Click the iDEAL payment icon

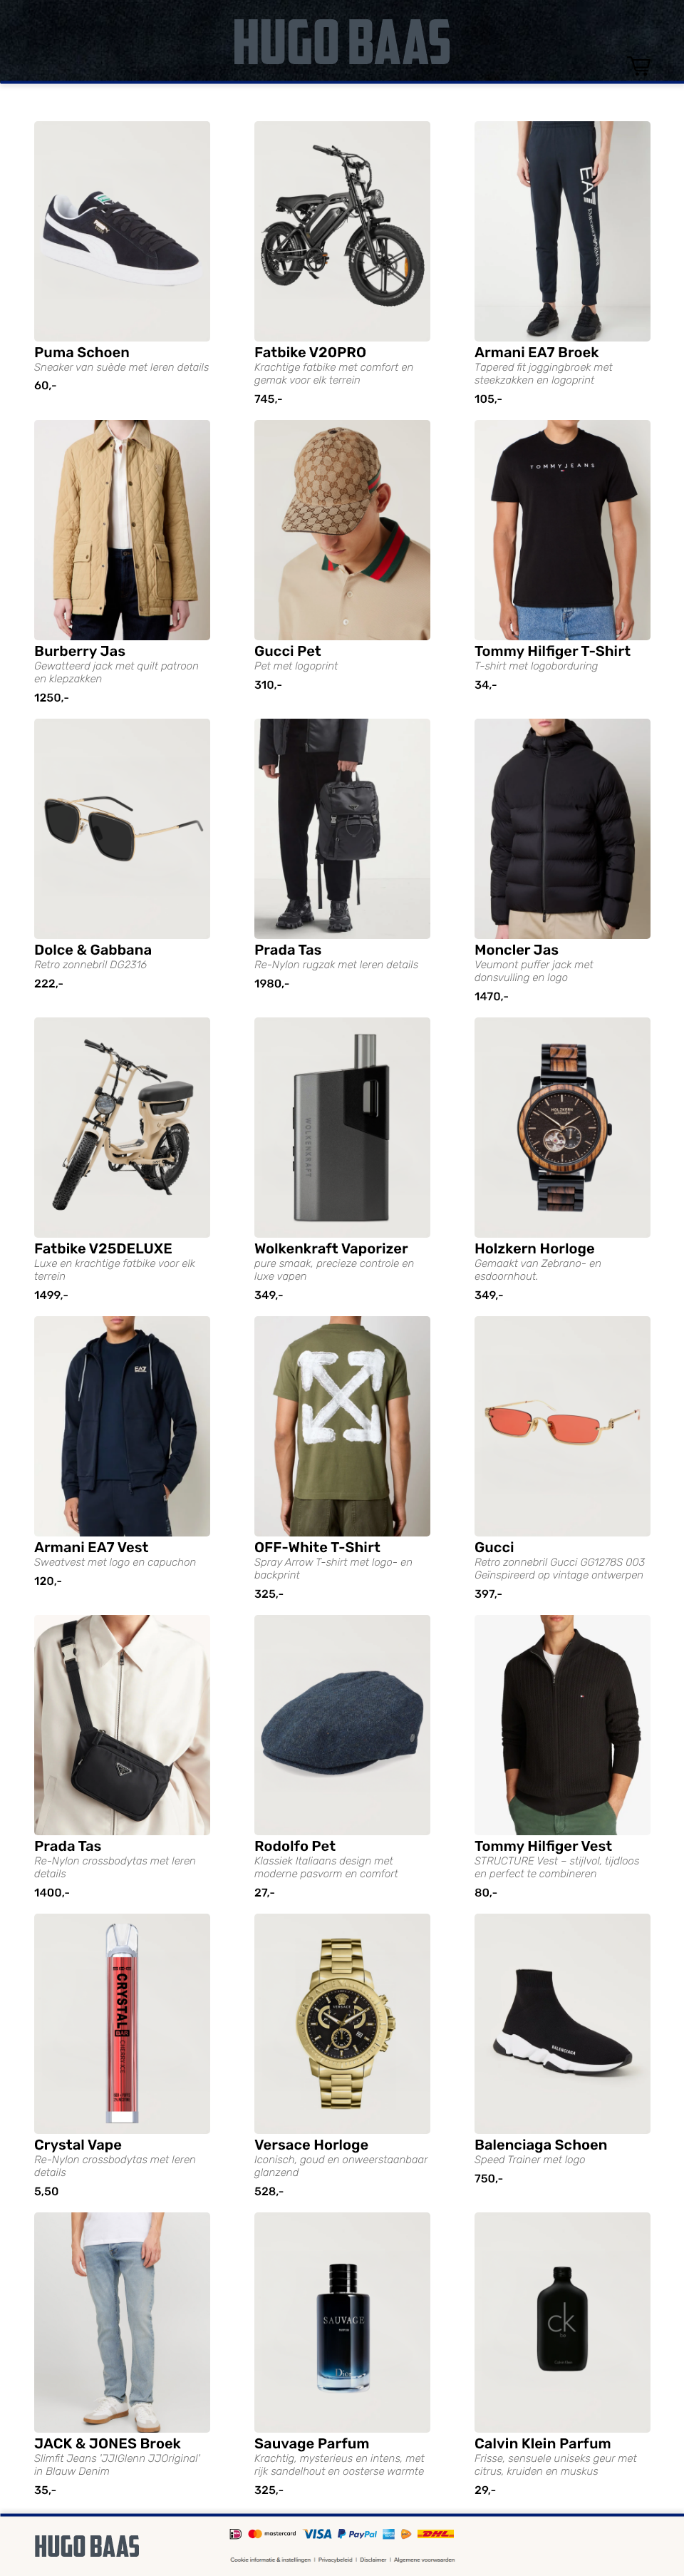pyautogui.click(x=236, y=2534)
